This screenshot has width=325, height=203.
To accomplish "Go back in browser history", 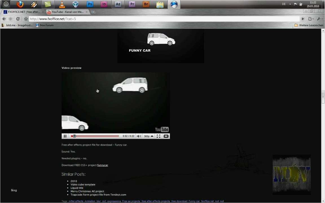I will pos(4,19).
